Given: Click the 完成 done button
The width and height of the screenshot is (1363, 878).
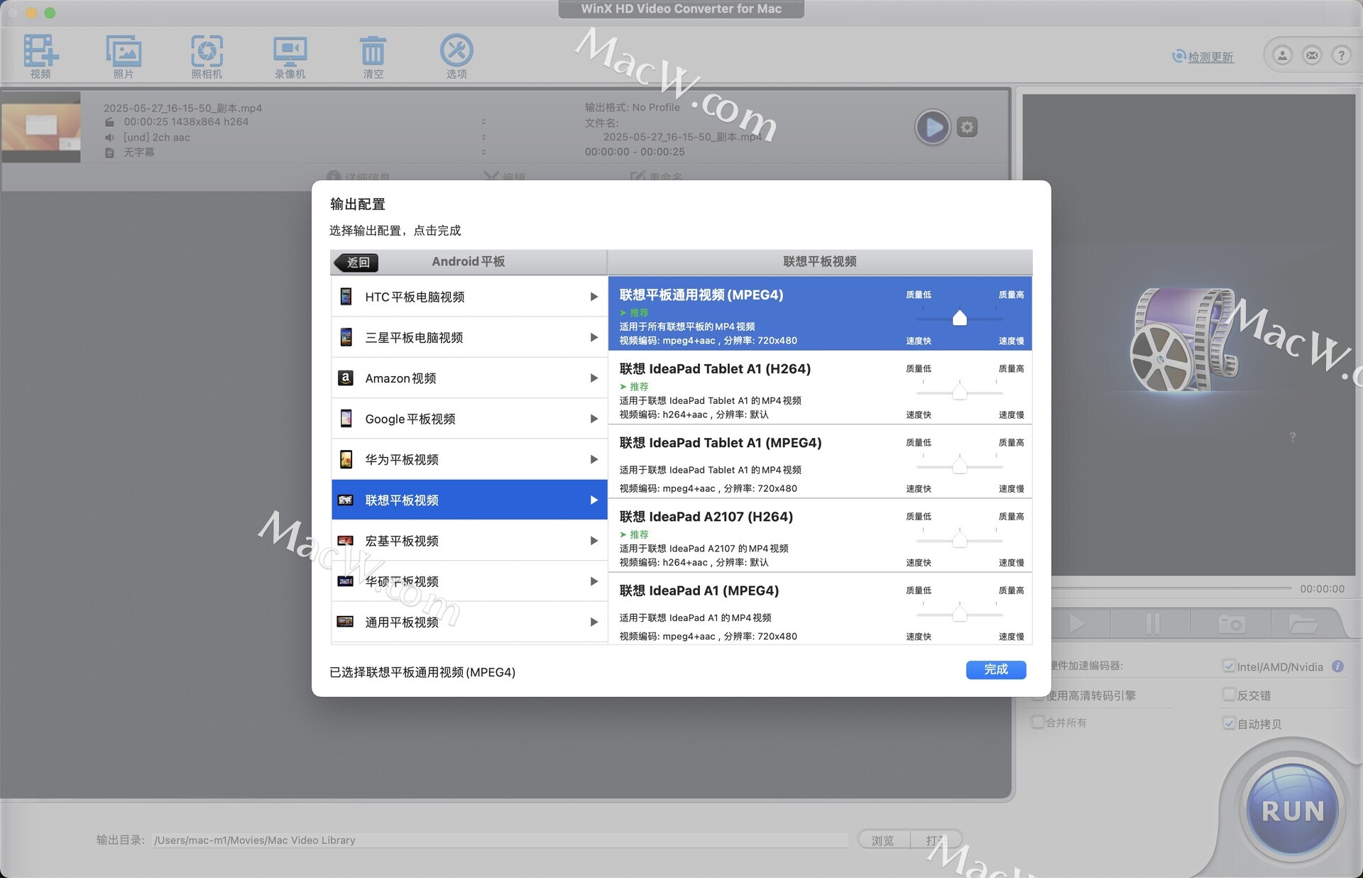Looking at the screenshot, I should coord(995,669).
